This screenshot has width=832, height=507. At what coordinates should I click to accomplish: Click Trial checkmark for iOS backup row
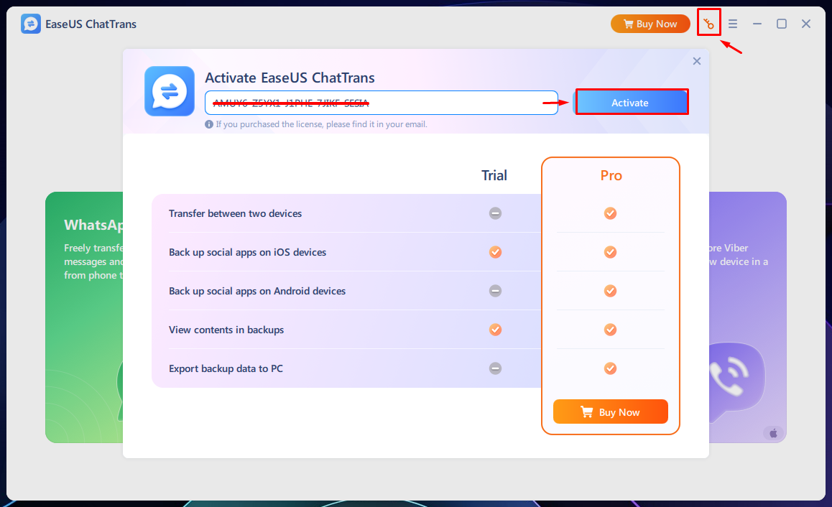tap(495, 252)
